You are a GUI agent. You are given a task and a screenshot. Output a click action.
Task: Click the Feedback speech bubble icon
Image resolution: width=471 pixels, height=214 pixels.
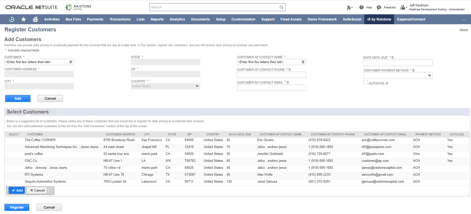(x=379, y=7)
